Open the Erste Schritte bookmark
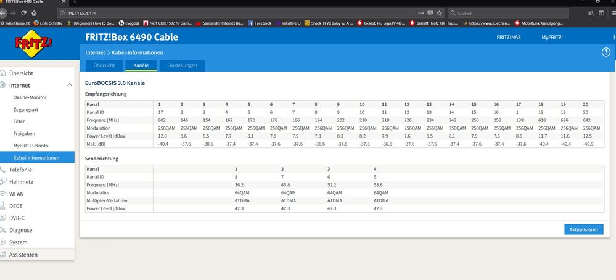 coord(48,23)
